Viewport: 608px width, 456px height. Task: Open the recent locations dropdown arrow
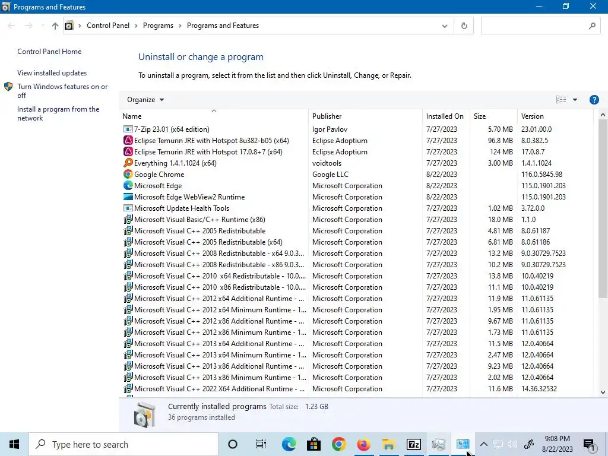click(x=43, y=26)
